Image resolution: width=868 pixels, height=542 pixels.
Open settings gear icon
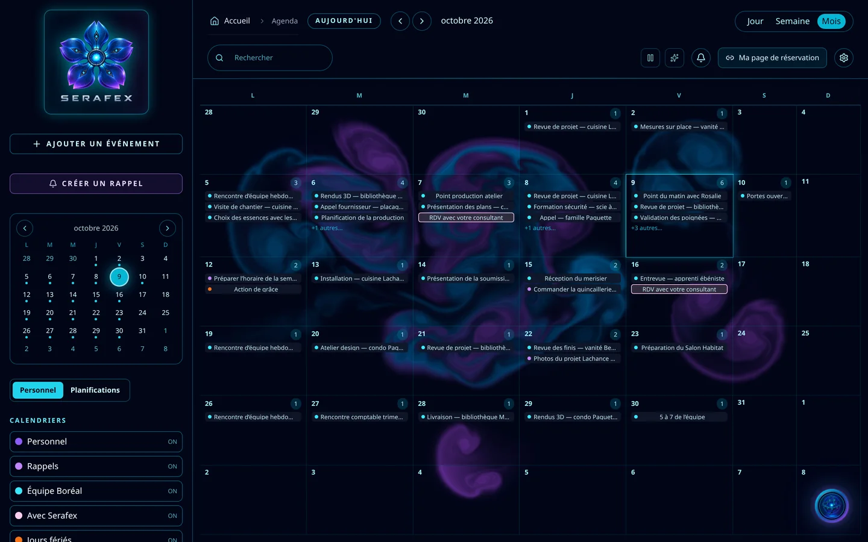[844, 58]
